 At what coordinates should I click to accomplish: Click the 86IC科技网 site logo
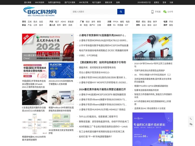pos(40,12)
